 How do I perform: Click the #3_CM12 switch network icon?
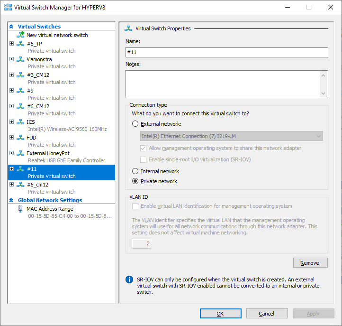coord(20,75)
